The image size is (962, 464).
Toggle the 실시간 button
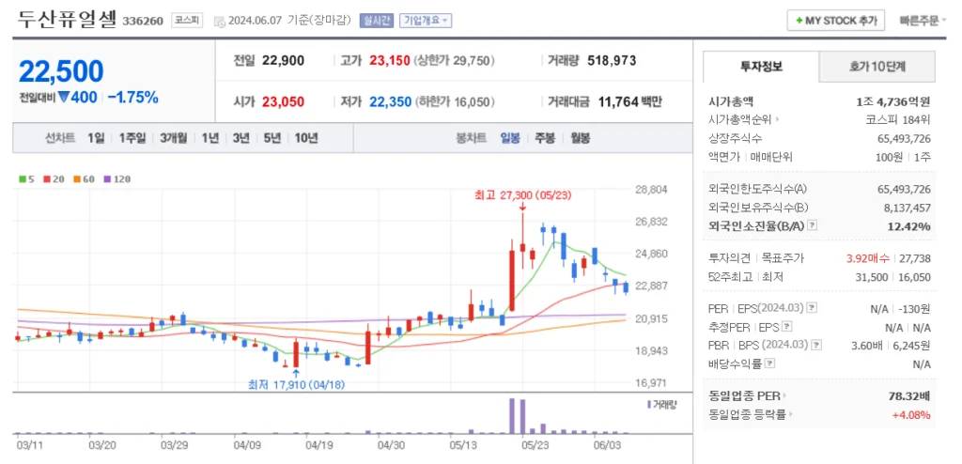pyautogui.click(x=376, y=21)
